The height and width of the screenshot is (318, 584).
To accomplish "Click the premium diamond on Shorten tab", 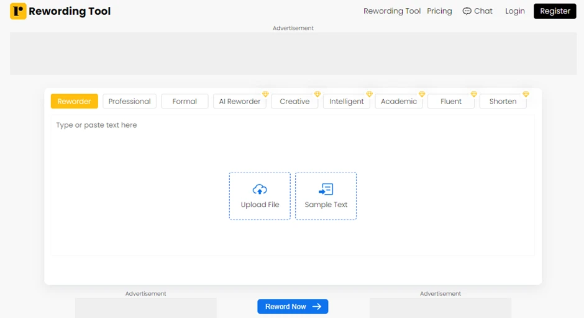I will [x=526, y=95].
